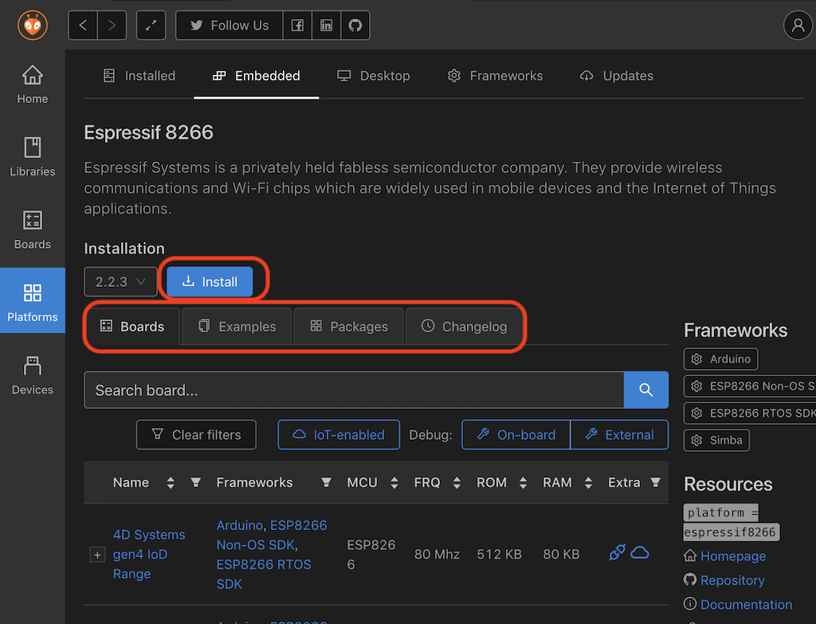Switch to the Updates tab
The width and height of the screenshot is (816, 624).
[616, 76]
